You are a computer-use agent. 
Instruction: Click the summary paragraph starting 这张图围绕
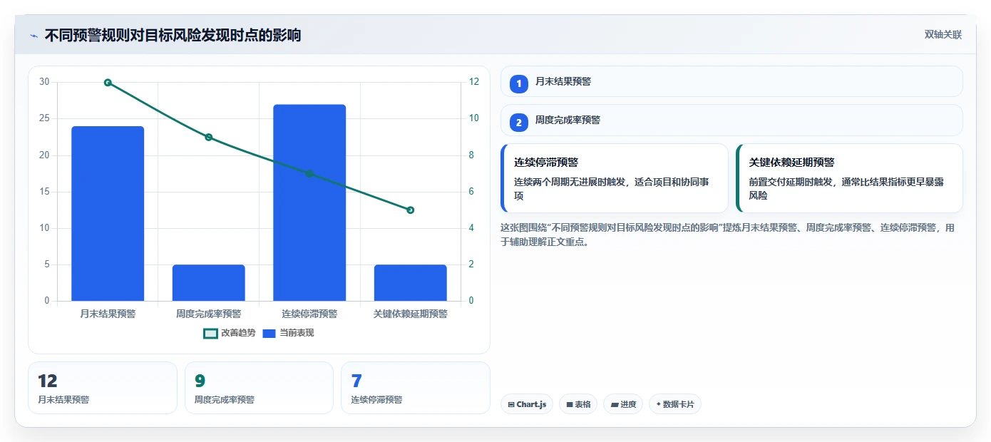point(729,235)
